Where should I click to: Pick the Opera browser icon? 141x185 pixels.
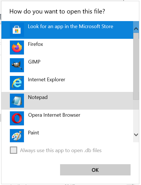(17, 118)
